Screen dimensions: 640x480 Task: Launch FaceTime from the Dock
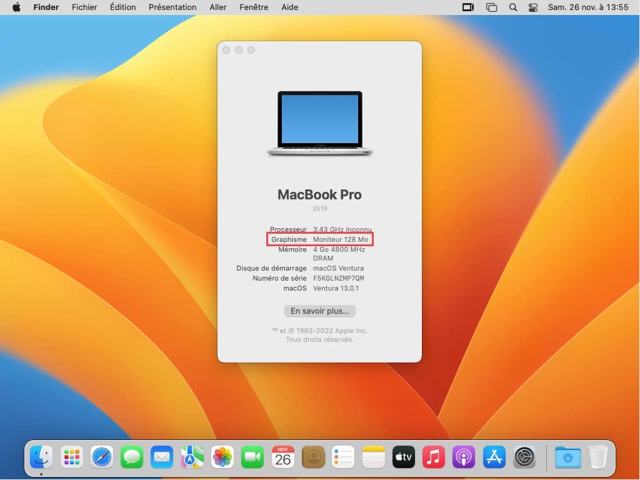[x=252, y=457]
